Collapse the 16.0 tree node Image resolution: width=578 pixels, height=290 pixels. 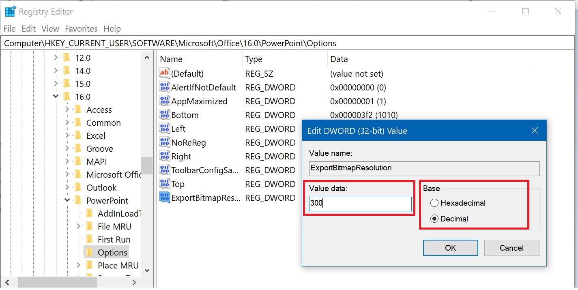(x=56, y=97)
